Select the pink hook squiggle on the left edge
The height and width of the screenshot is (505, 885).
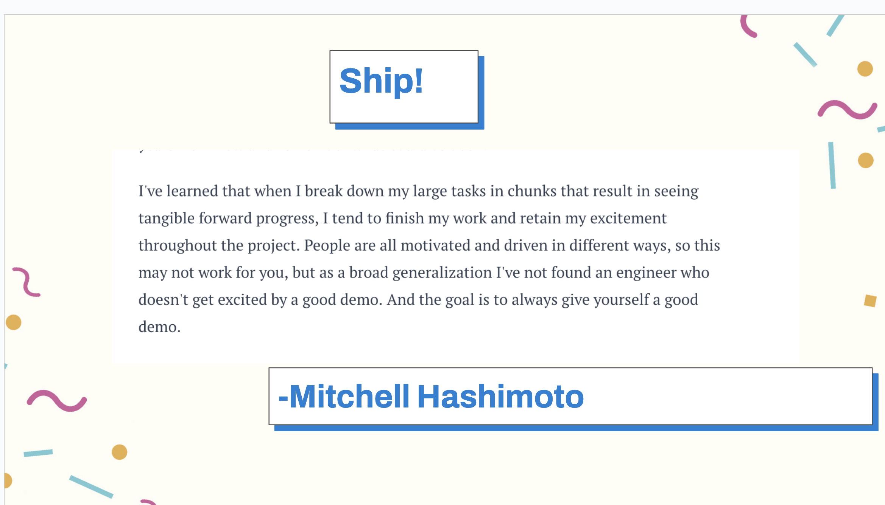[x=26, y=282]
